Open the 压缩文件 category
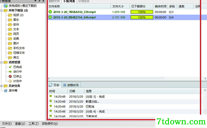 pos(19,53)
